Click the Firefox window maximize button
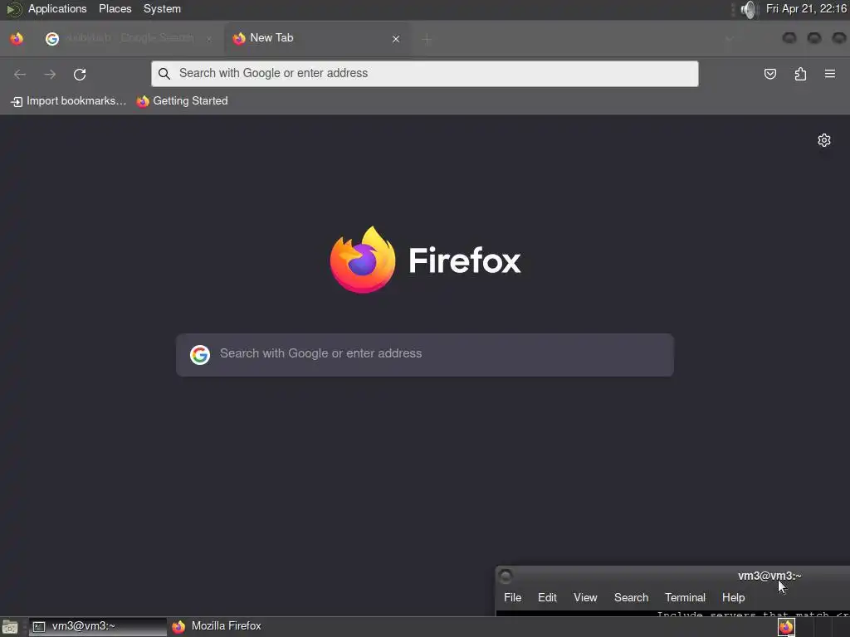The image size is (850, 637). coord(814,37)
